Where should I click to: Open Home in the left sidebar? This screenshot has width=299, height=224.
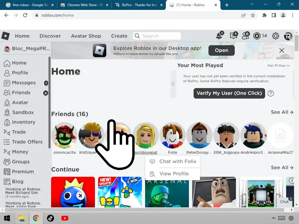point(15,63)
